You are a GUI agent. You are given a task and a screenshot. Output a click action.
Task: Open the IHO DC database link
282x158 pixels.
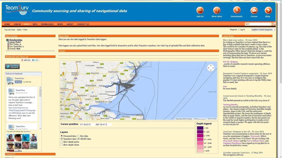pyautogui.click(x=231, y=62)
